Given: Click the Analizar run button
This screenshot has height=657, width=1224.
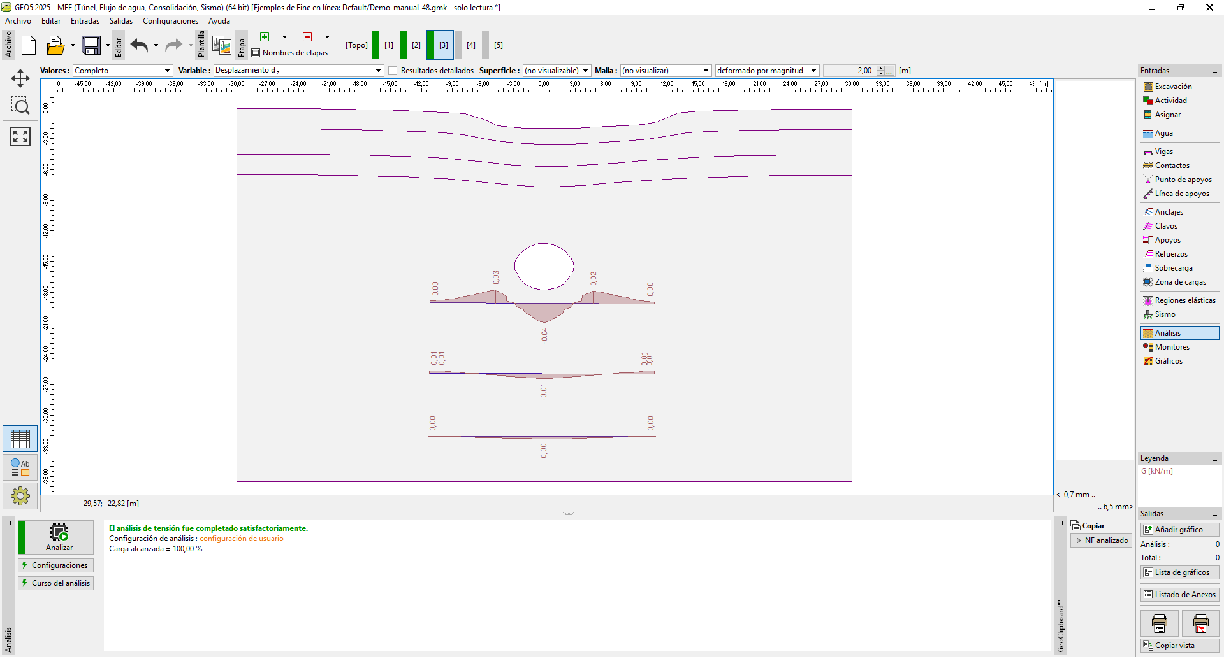Looking at the screenshot, I should click(x=59, y=537).
